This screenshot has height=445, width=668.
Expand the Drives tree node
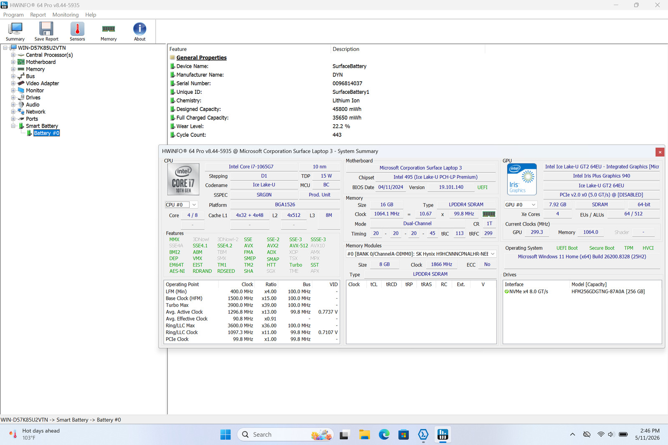click(x=13, y=98)
